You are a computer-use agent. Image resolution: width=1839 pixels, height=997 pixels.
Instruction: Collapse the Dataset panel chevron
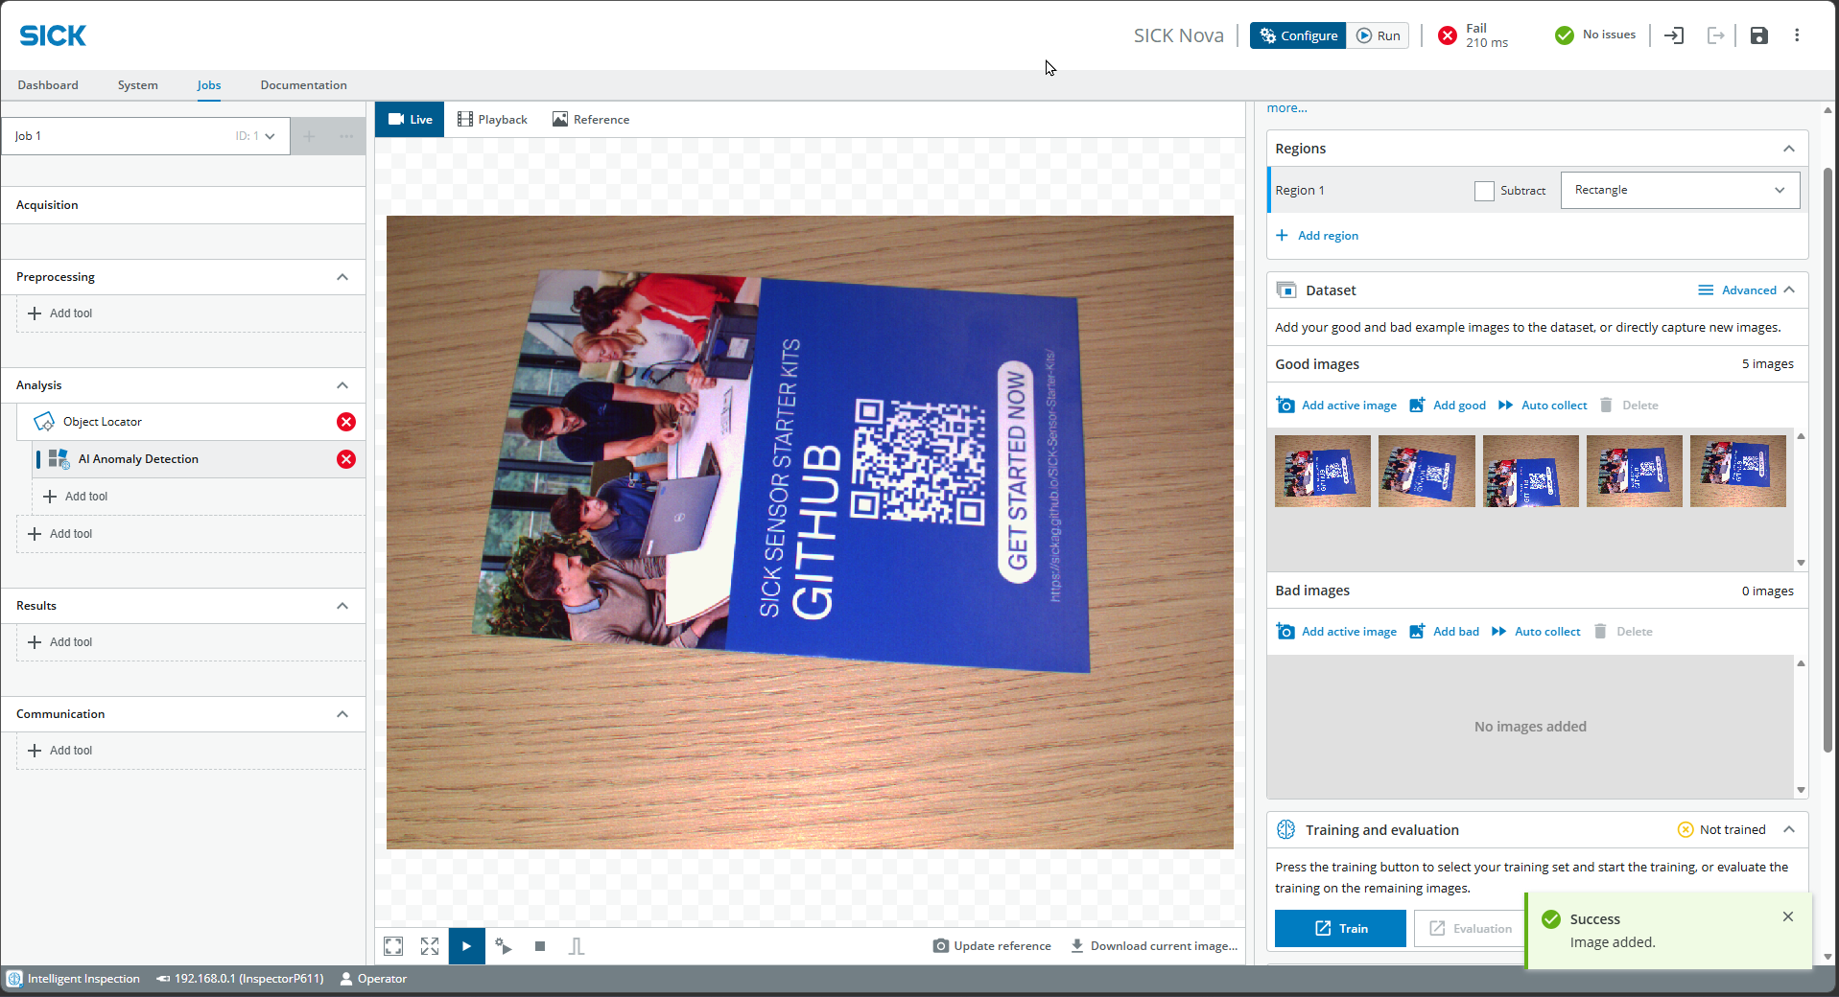pos(1789,290)
